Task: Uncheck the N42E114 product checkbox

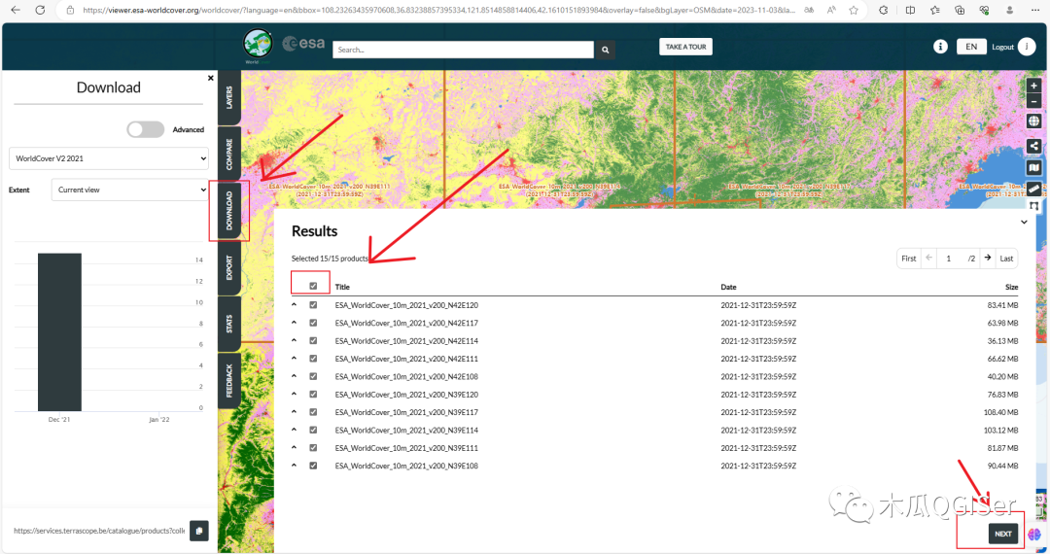Action: (x=313, y=340)
